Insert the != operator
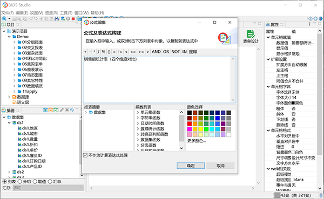 click(120, 52)
